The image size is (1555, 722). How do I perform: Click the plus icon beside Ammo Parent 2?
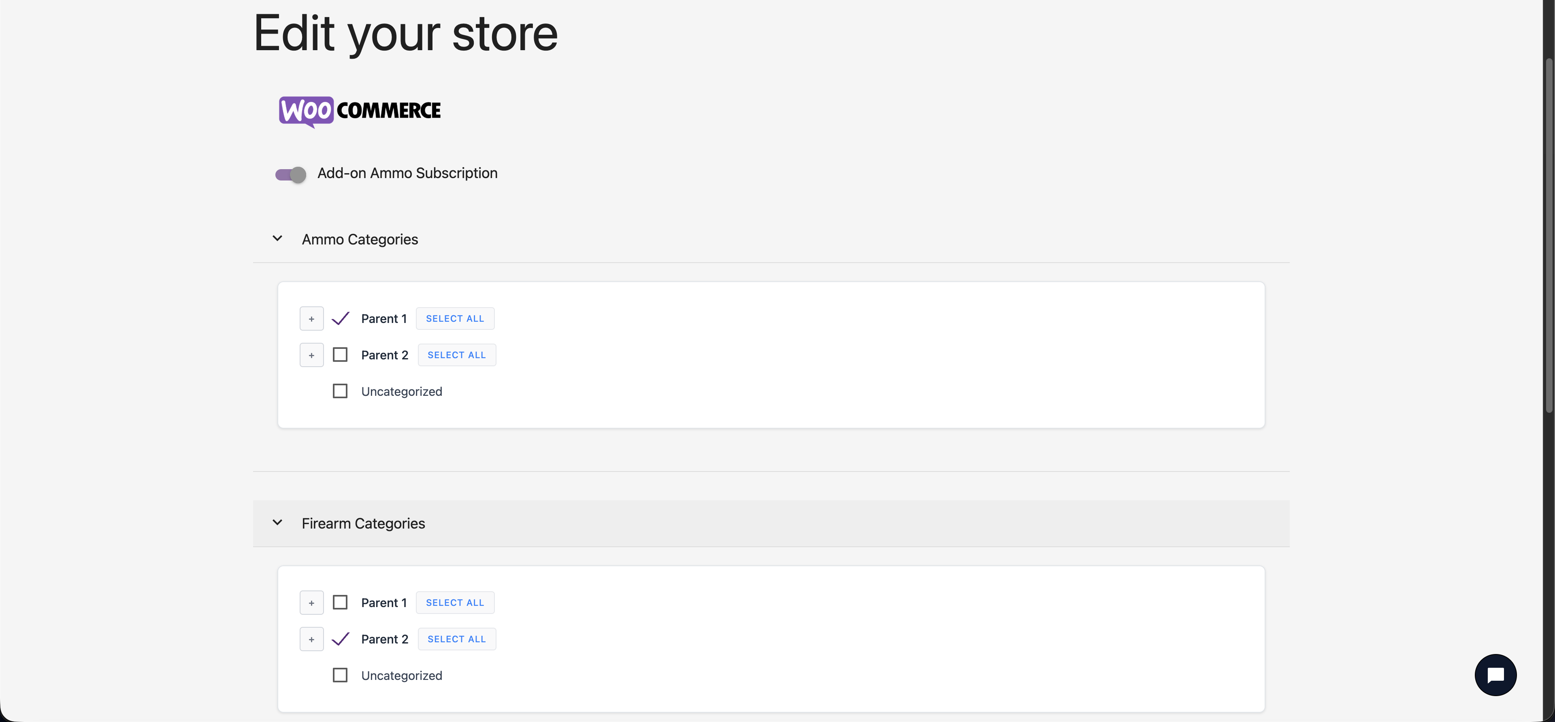point(311,355)
